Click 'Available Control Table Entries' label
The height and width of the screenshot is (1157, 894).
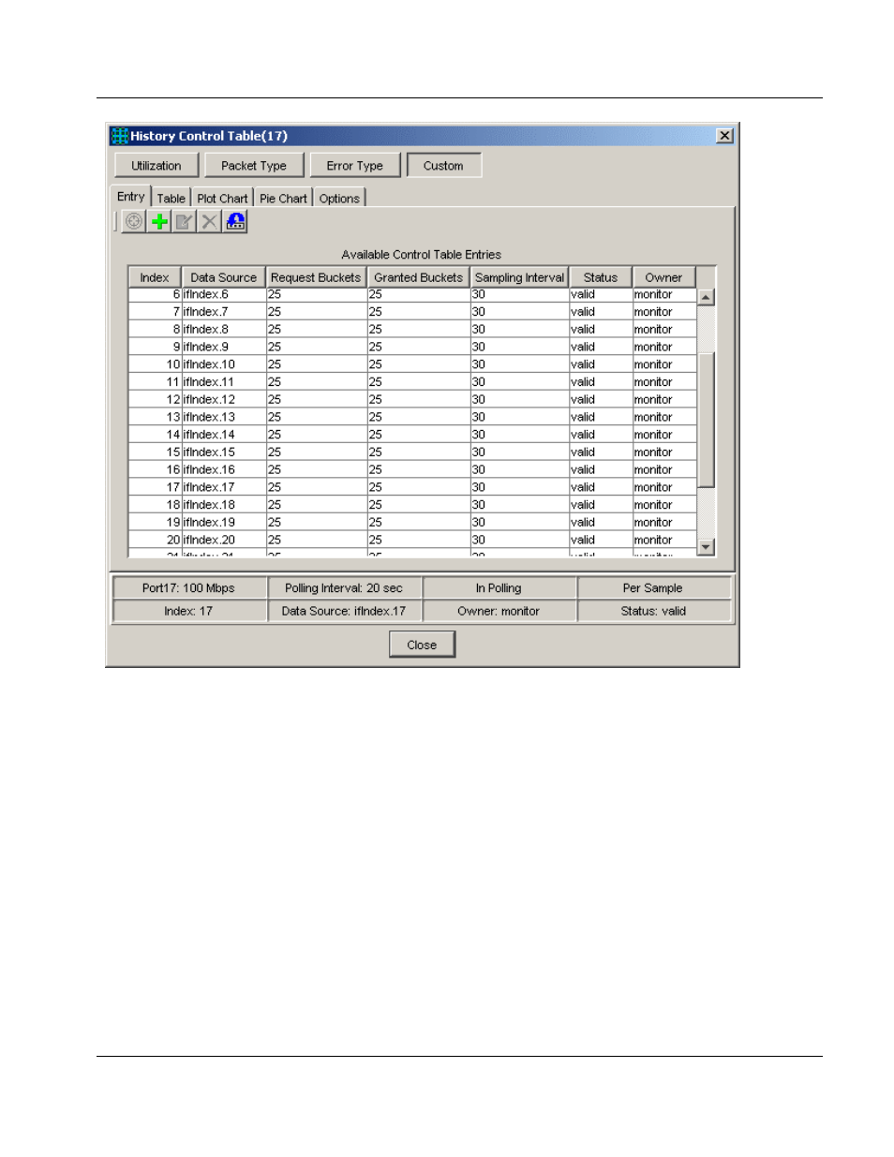pyautogui.click(x=421, y=255)
